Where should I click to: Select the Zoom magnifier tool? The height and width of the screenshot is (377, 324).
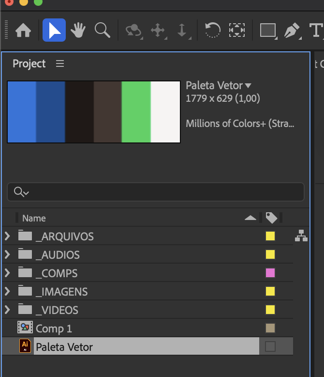pos(102,31)
